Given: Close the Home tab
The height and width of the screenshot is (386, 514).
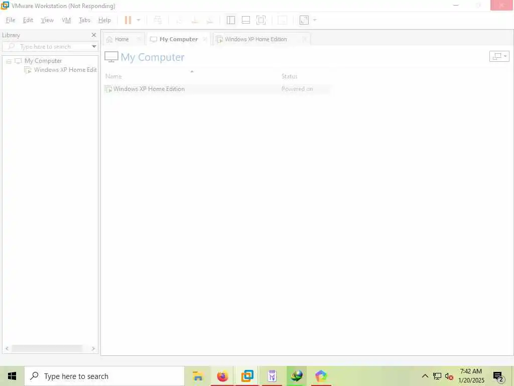Looking at the screenshot, I should click(x=139, y=39).
